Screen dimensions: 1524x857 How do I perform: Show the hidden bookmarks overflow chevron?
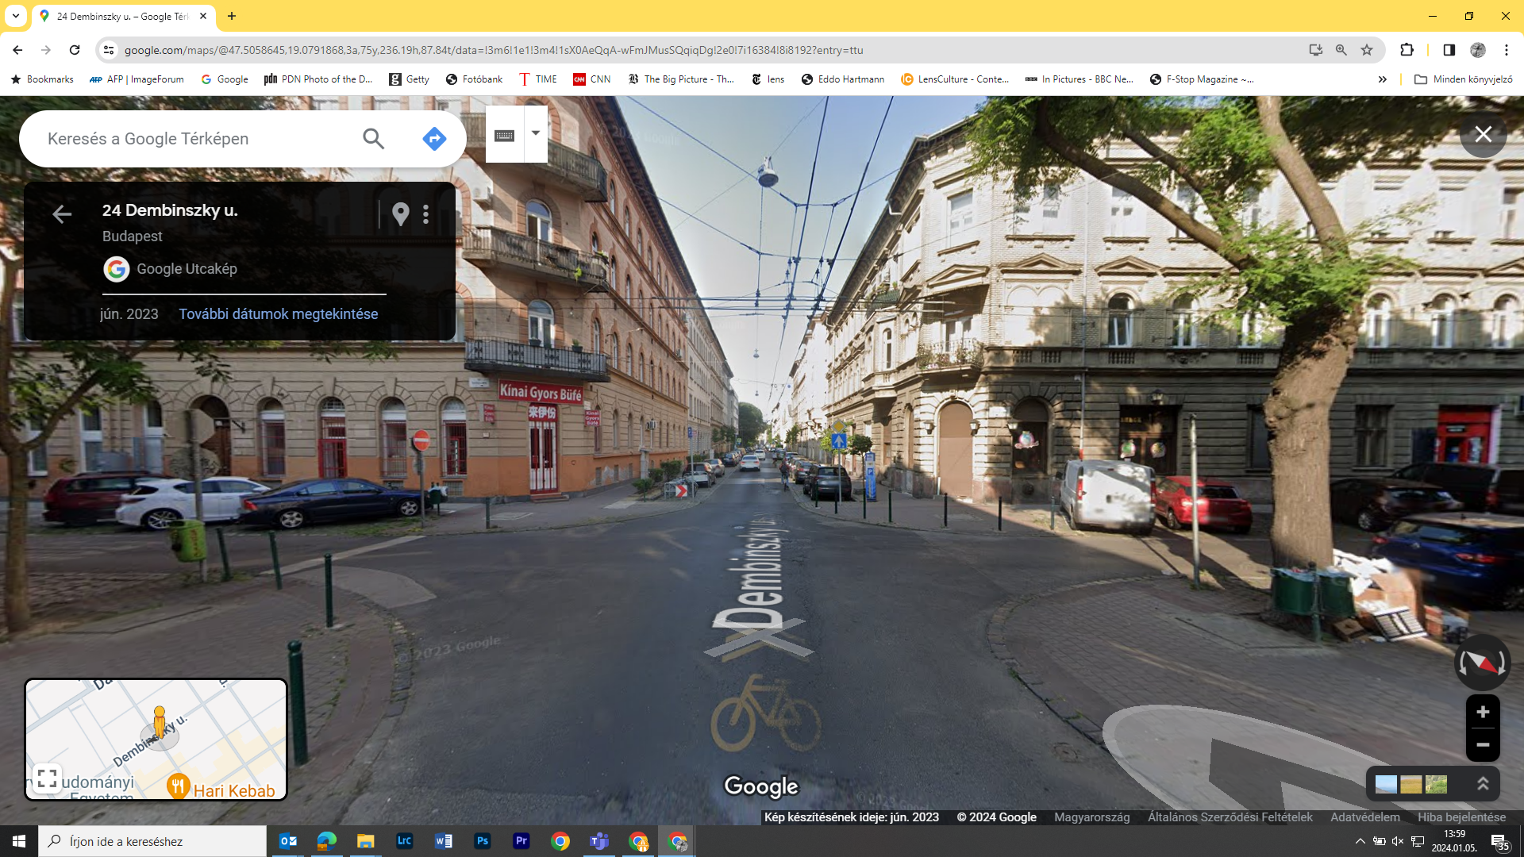coord(1382,79)
